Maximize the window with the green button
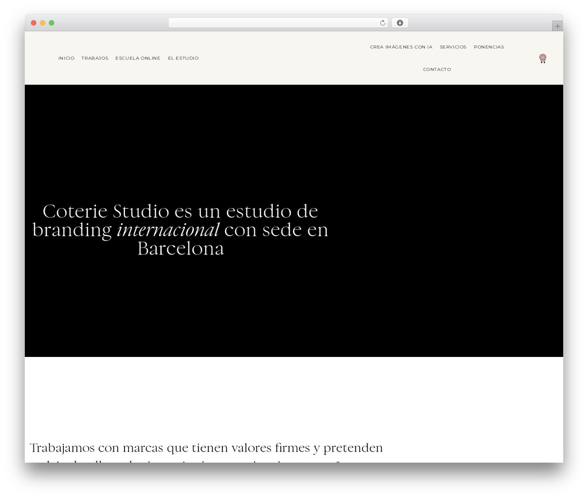The width and height of the screenshot is (588, 498). pyautogui.click(x=51, y=23)
